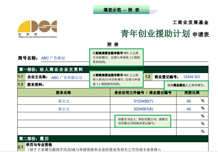Click the 股东名称 column header

63,93
